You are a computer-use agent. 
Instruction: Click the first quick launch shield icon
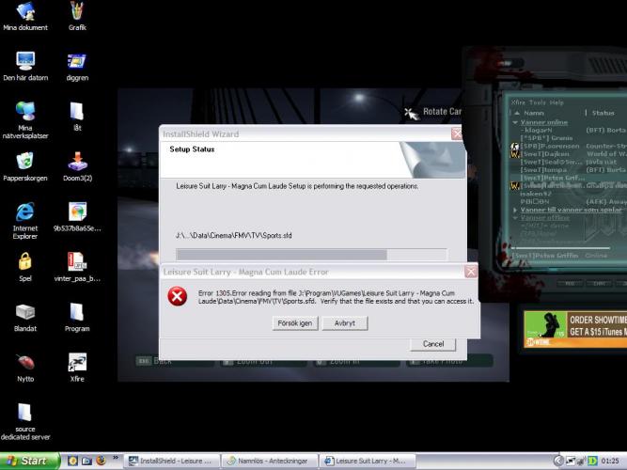[x=72, y=461]
